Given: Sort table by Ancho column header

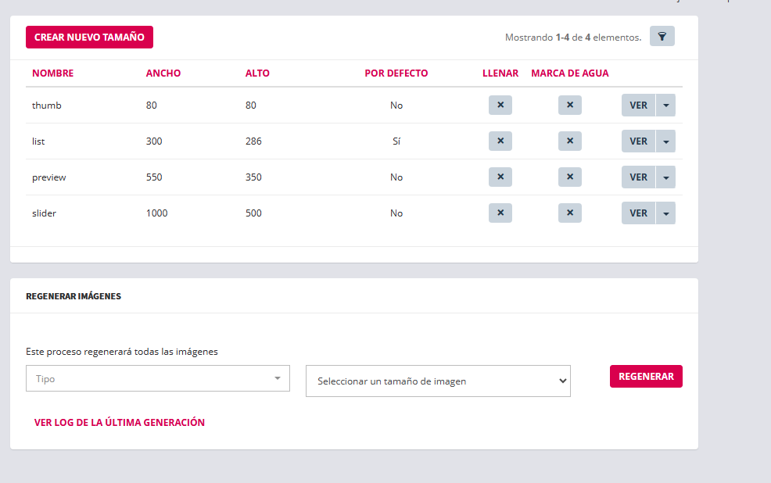Looking at the screenshot, I should [163, 73].
